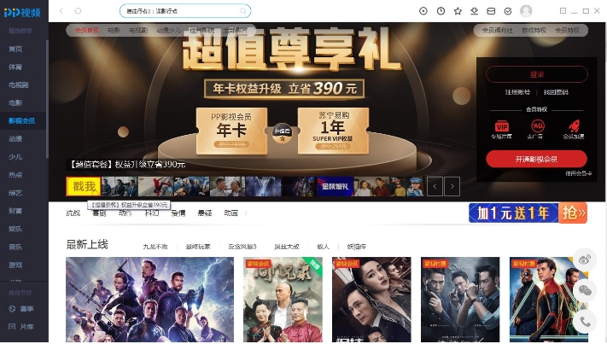The image size is (607, 344).
Task: Select the 电影 banner tab
Action: pos(114,30)
